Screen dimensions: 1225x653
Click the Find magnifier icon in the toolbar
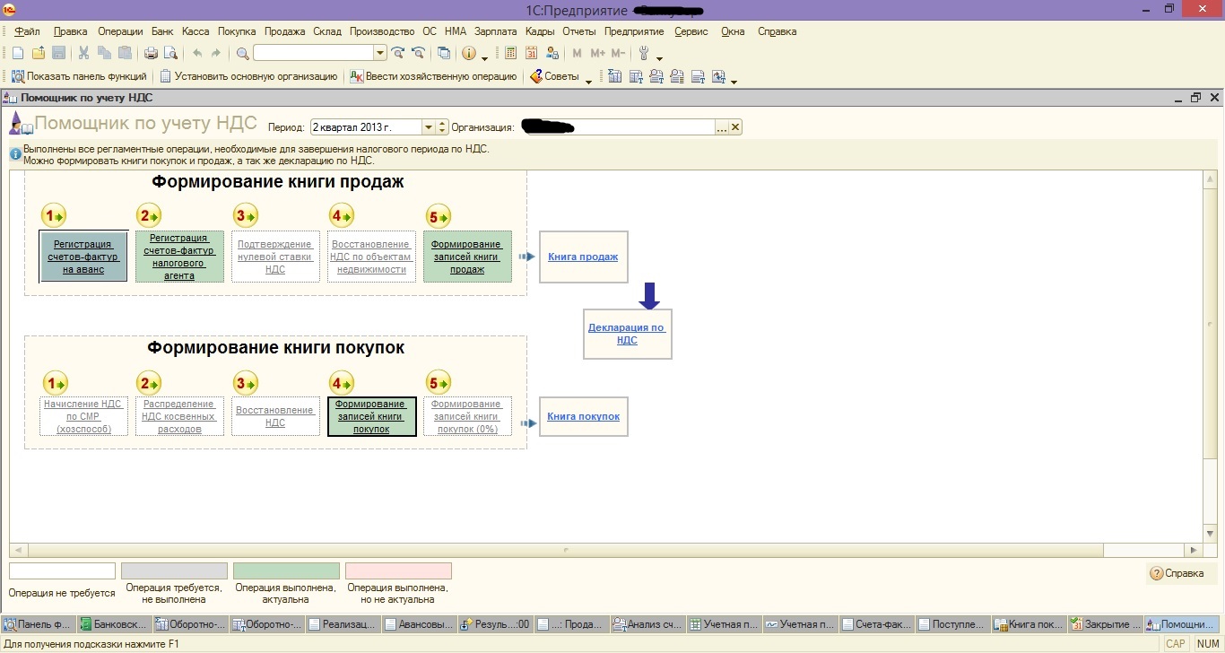pos(242,54)
